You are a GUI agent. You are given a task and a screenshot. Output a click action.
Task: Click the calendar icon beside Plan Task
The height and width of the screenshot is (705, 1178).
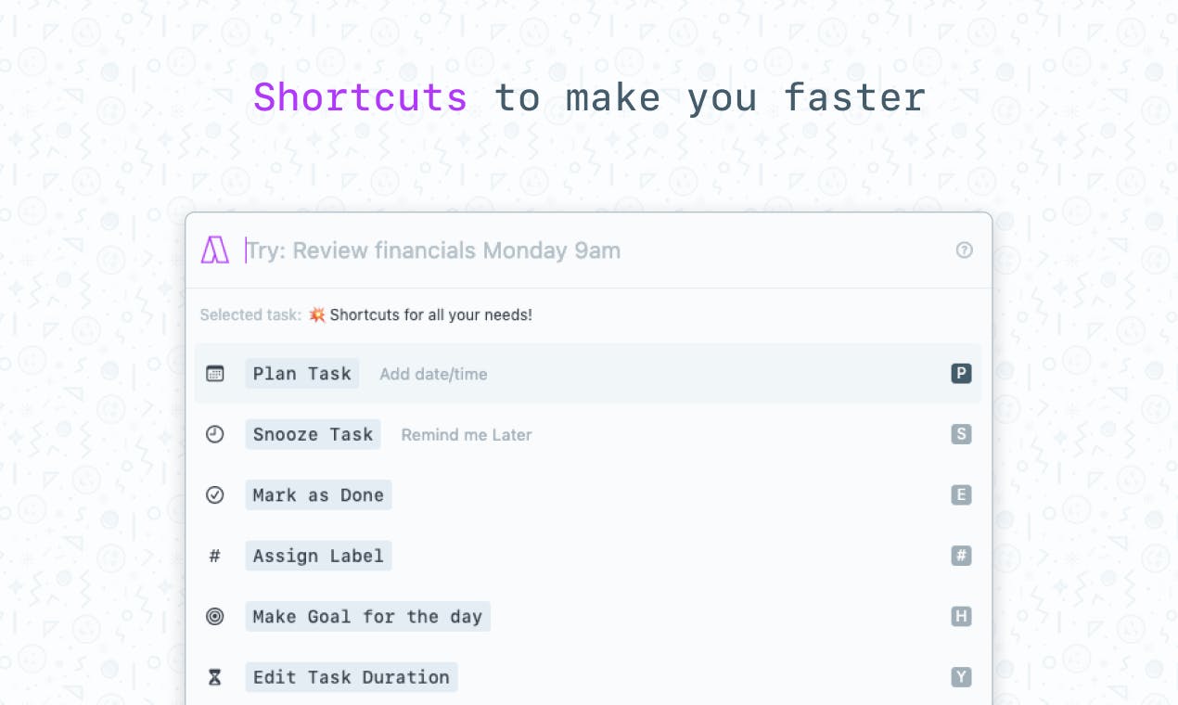click(215, 374)
